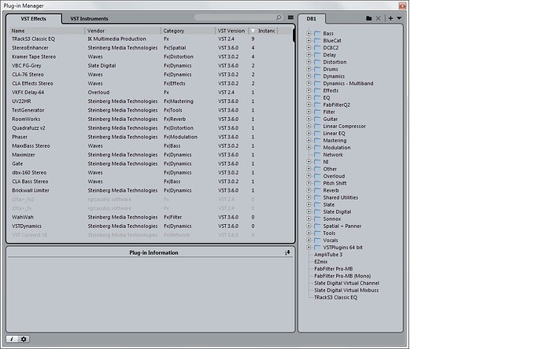Viewport: 543px width, 349px height.
Task: Expand the EQ folder
Action: pyautogui.click(x=308, y=97)
